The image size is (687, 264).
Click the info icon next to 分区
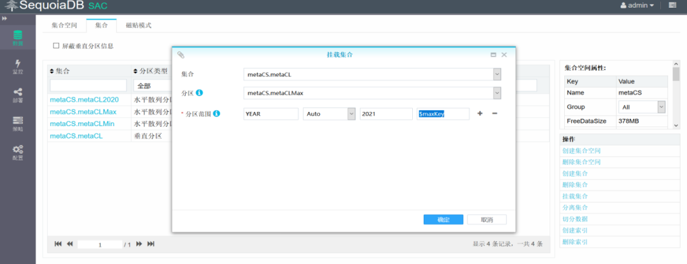[199, 93]
